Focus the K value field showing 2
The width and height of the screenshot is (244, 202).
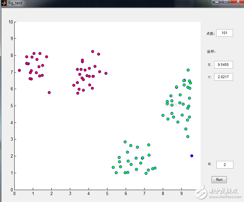point(225,165)
